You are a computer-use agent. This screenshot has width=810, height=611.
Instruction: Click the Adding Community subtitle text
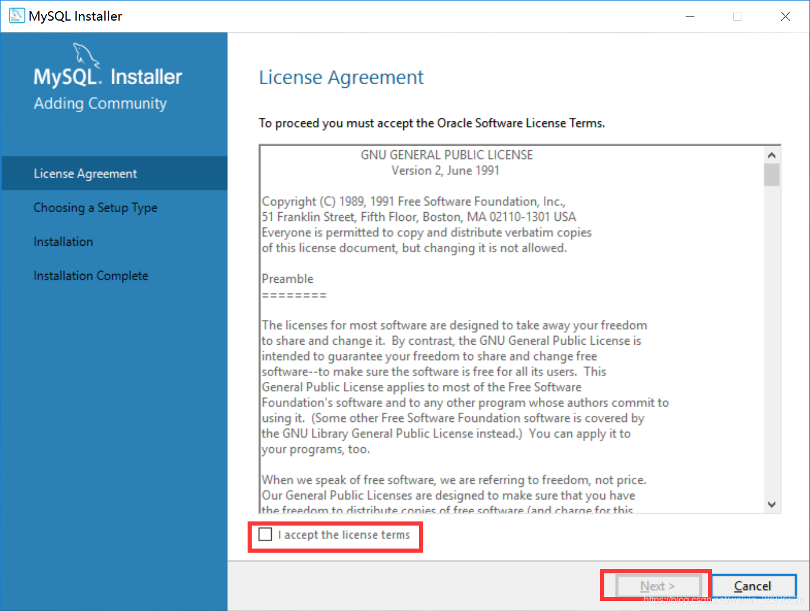[x=100, y=104]
